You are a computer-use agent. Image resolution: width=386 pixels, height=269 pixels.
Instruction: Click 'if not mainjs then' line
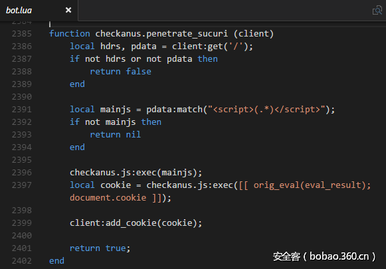tap(116, 122)
